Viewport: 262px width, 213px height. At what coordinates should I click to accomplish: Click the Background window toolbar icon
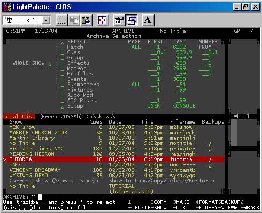point(132,20)
